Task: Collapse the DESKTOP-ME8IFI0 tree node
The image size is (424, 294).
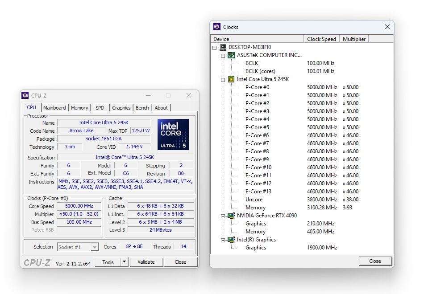Action: (215, 48)
